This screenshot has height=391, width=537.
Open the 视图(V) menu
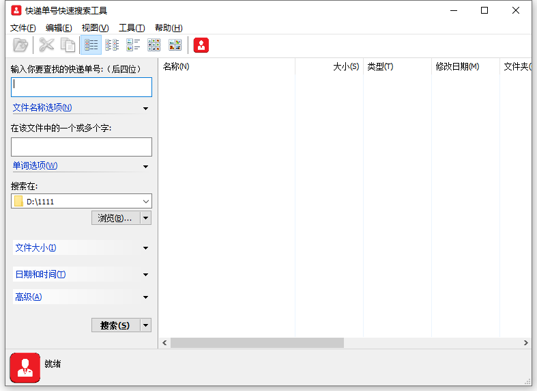[96, 28]
